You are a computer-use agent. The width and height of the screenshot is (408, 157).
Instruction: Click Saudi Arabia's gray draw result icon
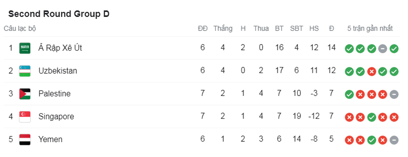(382, 49)
